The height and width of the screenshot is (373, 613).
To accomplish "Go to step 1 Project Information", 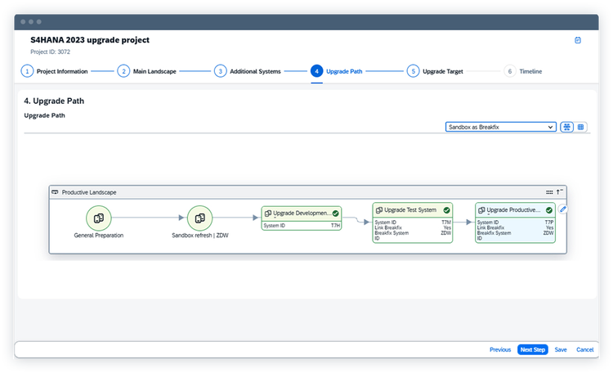I will click(x=54, y=71).
